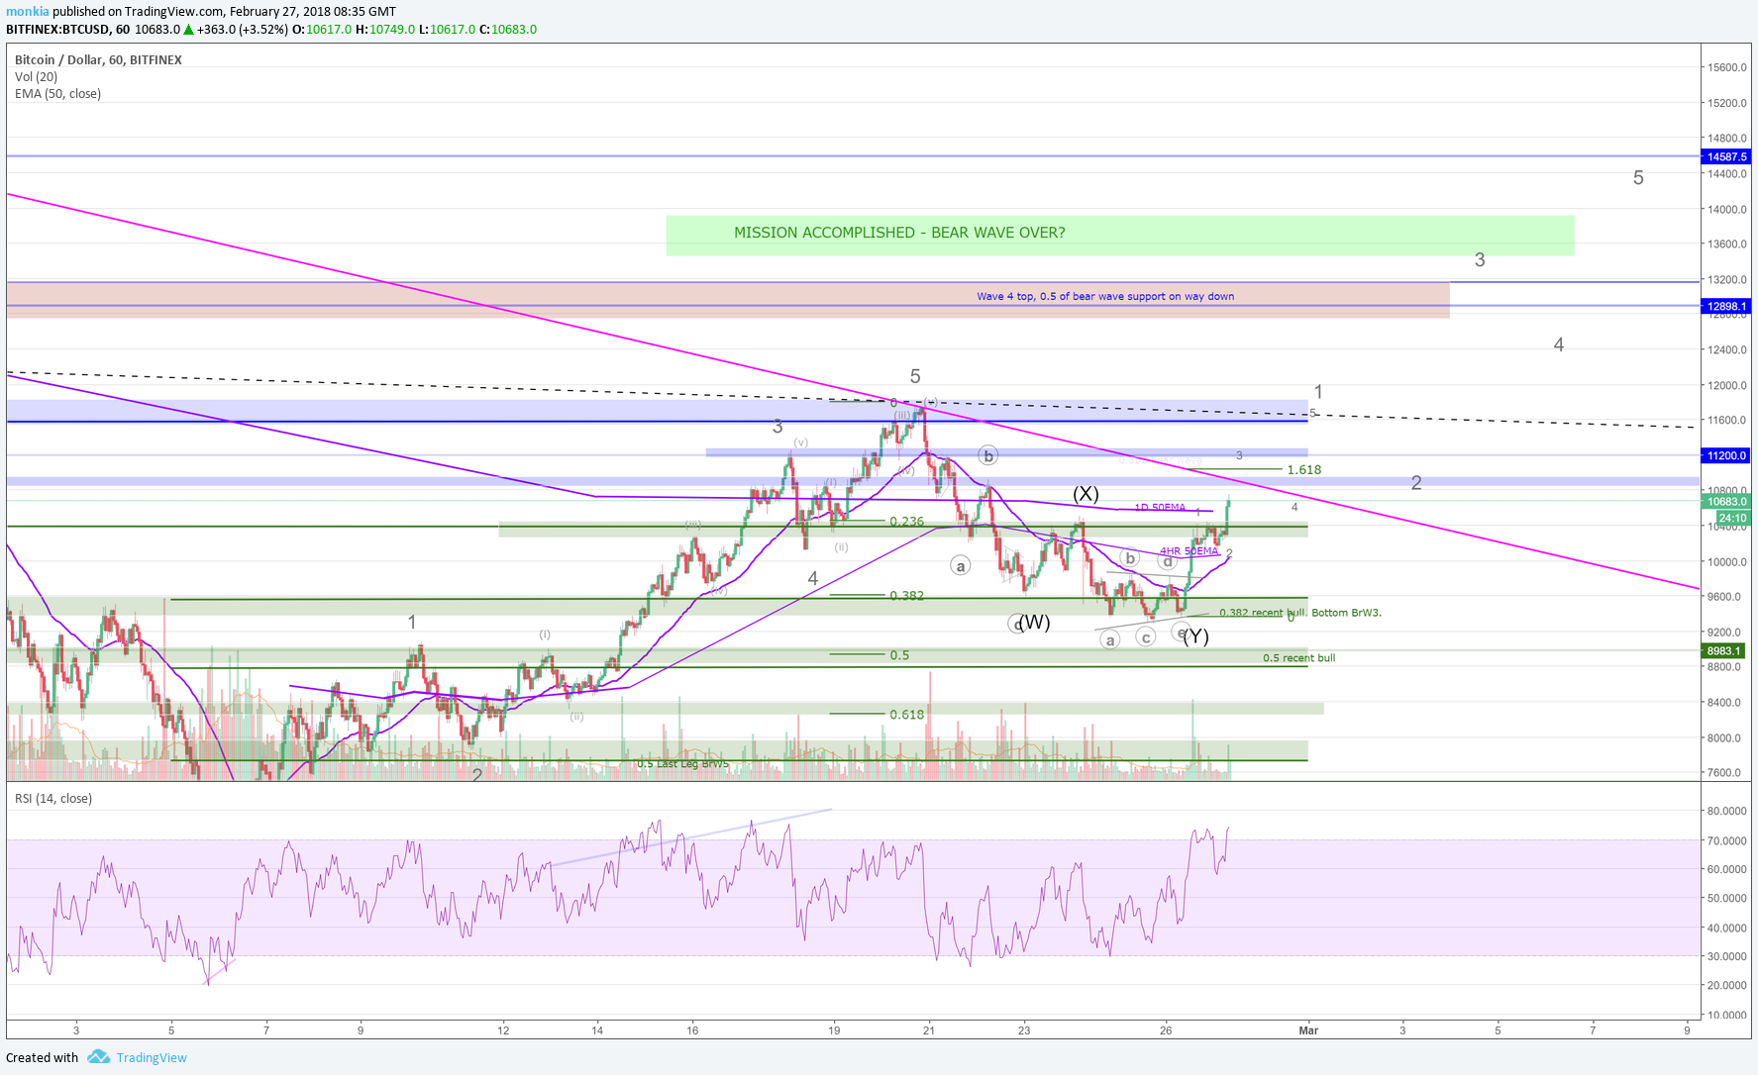Viewport: 1758px width, 1075px height.
Task: Select the current price 10683.0 label
Action: 1727,502
